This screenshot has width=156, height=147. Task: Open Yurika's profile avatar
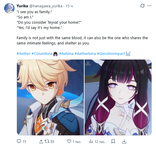tap(9, 8)
